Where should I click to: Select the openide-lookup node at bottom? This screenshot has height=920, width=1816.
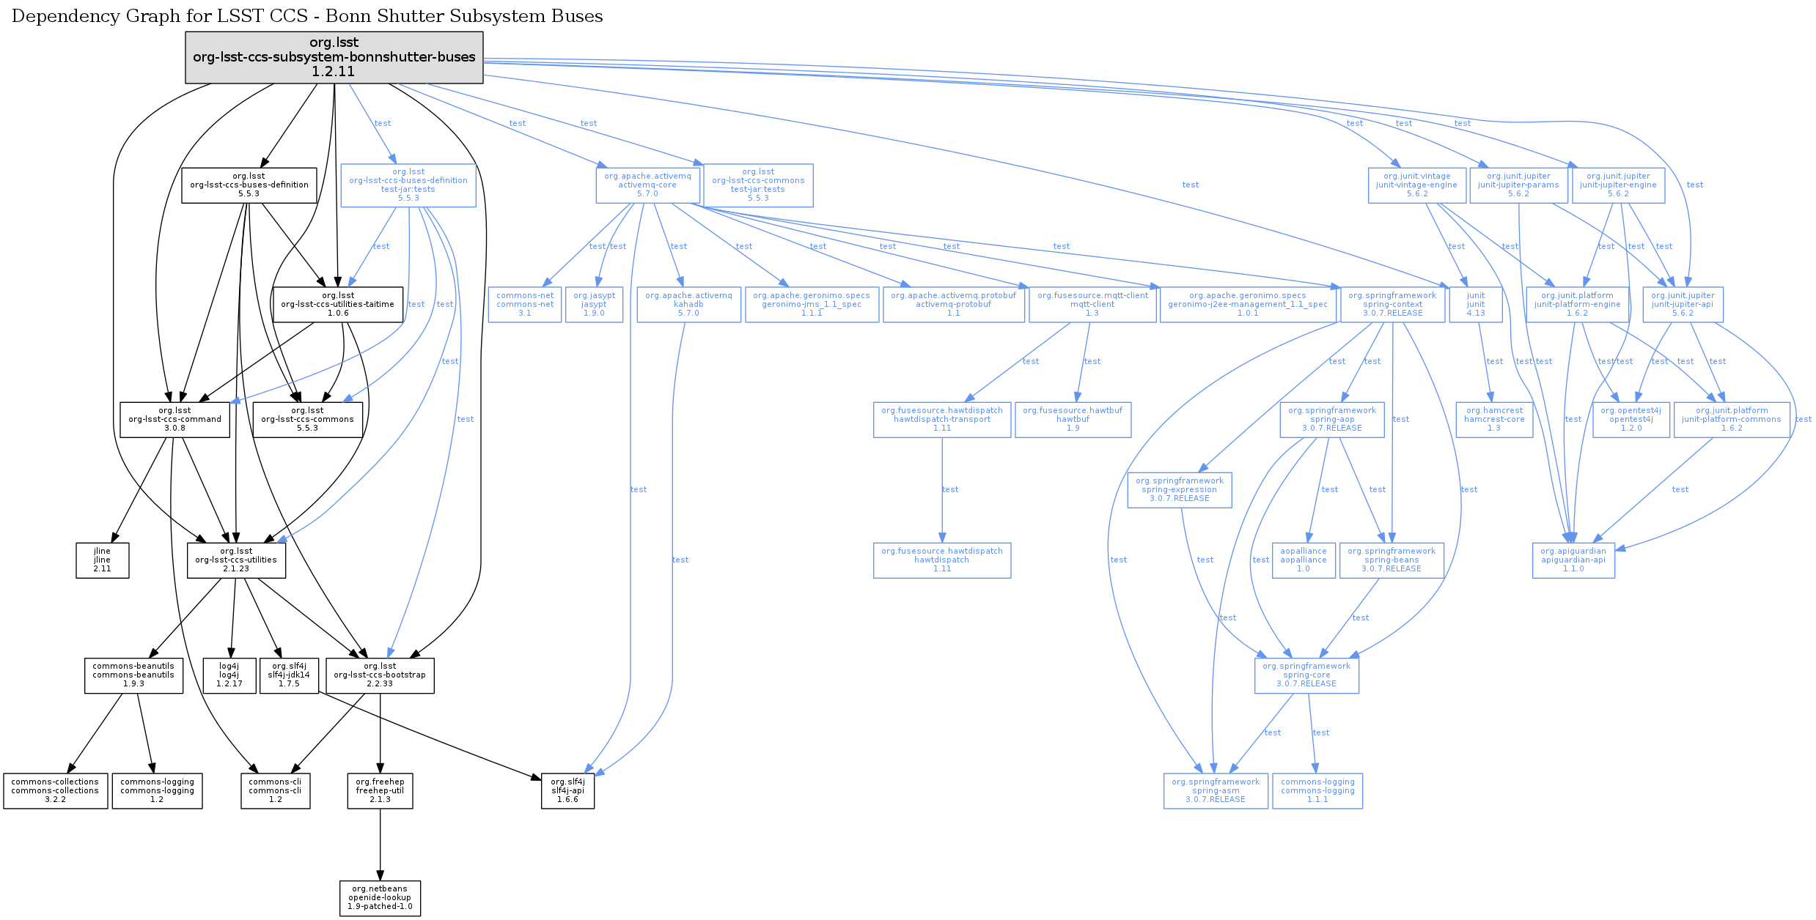coord(380,898)
